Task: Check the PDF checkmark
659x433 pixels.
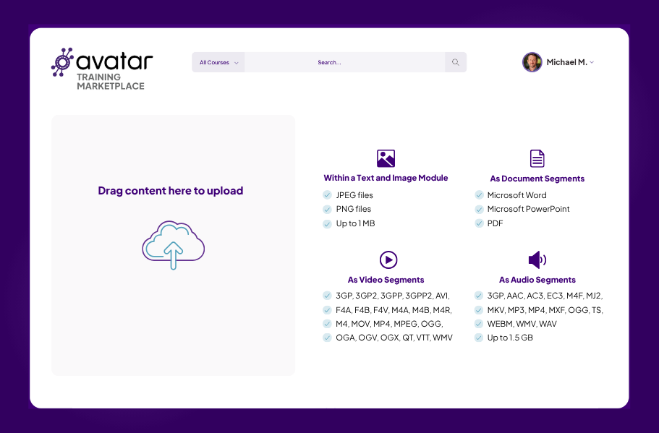Action: point(479,223)
